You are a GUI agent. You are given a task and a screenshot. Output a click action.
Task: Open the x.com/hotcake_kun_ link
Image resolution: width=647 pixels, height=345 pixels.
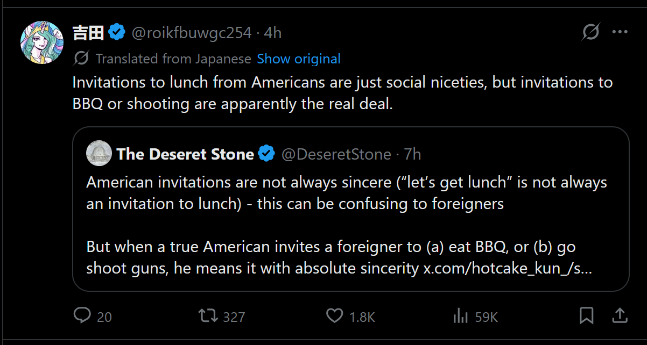tap(506, 268)
